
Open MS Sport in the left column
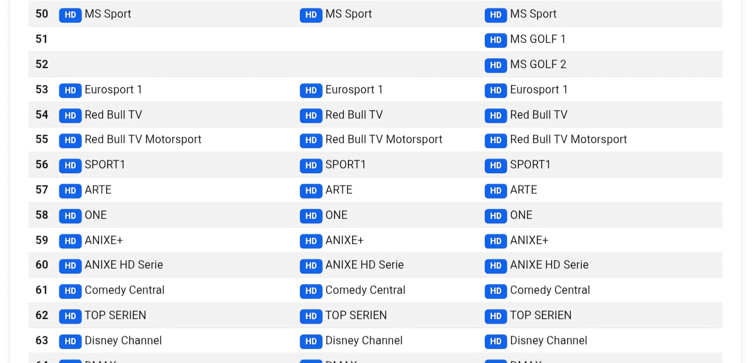(108, 14)
